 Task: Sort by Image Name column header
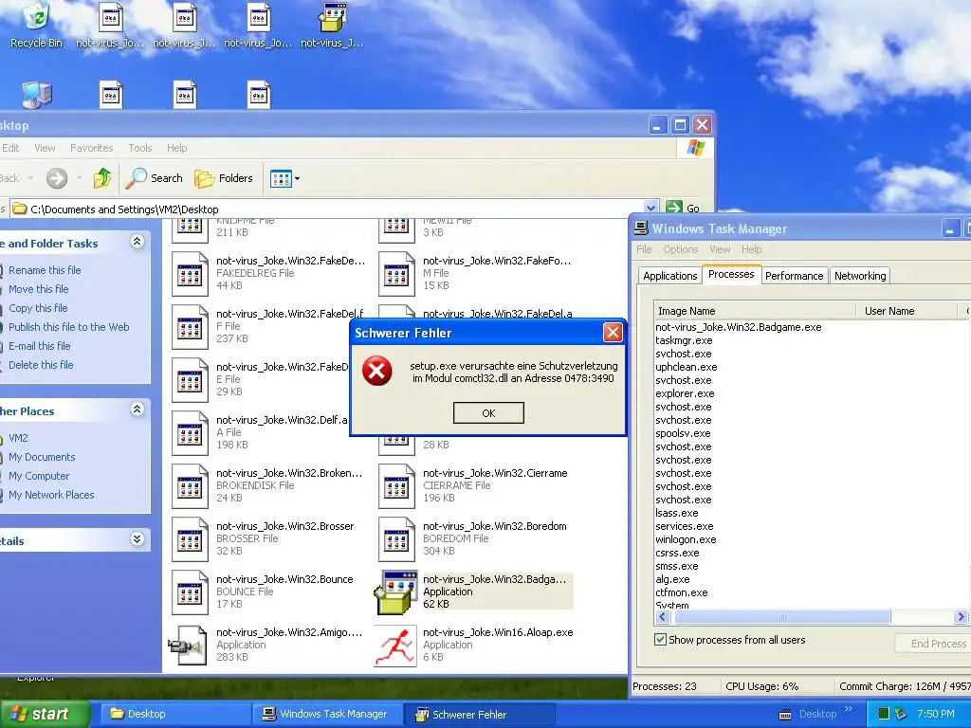[755, 311]
